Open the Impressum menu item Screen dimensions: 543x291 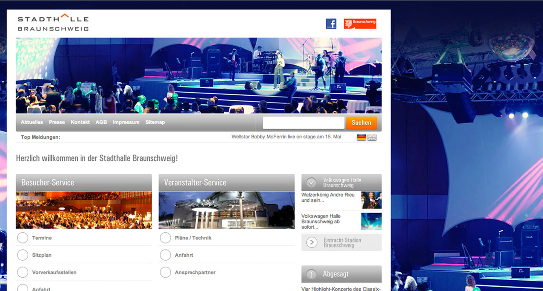(x=126, y=122)
